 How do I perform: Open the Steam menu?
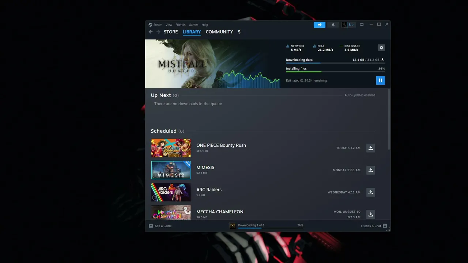(158, 25)
